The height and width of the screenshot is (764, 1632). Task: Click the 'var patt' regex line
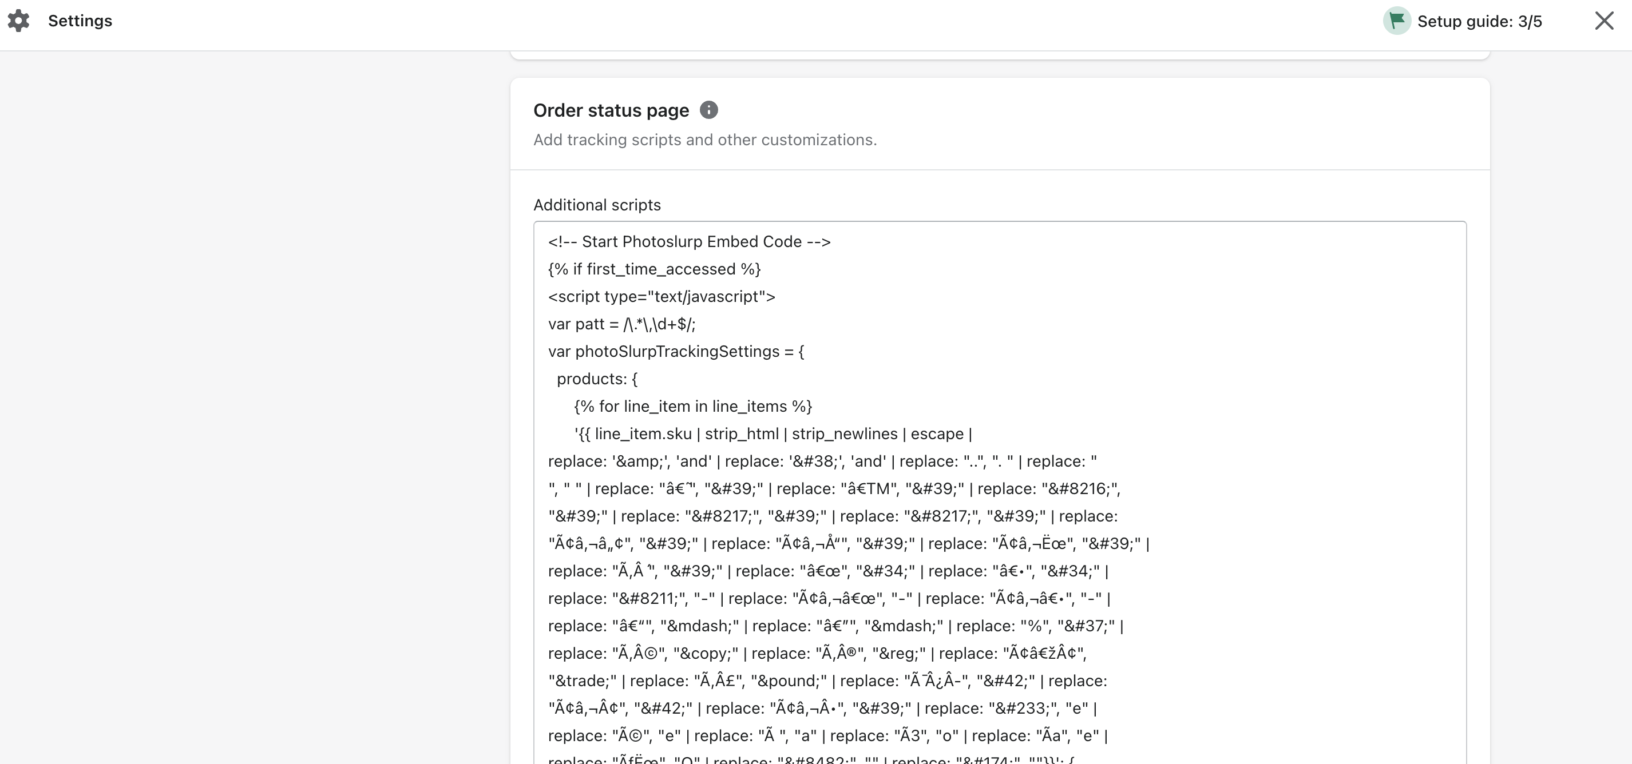(621, 324)
